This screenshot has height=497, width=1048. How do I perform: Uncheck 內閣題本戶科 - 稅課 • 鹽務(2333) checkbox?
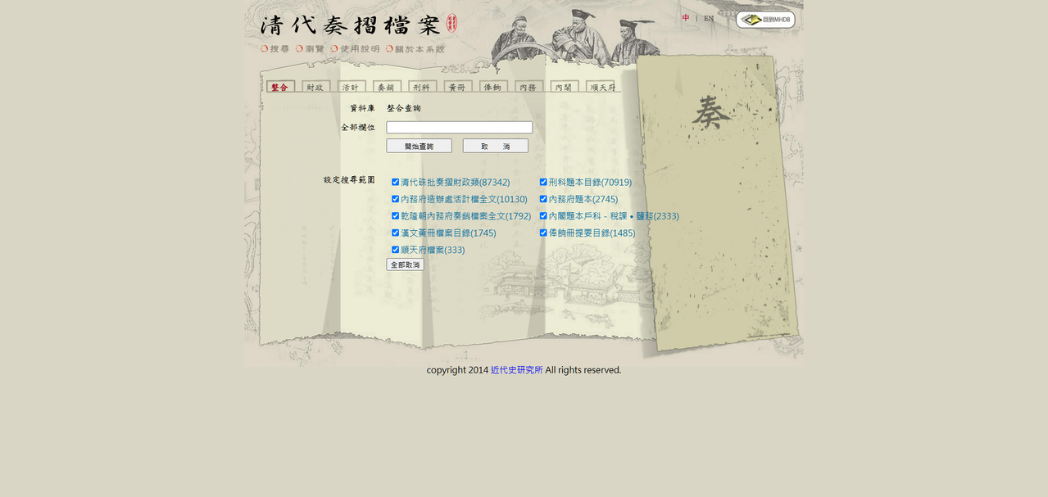[543, 216]
